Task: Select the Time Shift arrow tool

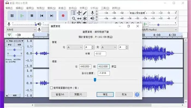Action: pyautogui.click(x=79, y=18)
